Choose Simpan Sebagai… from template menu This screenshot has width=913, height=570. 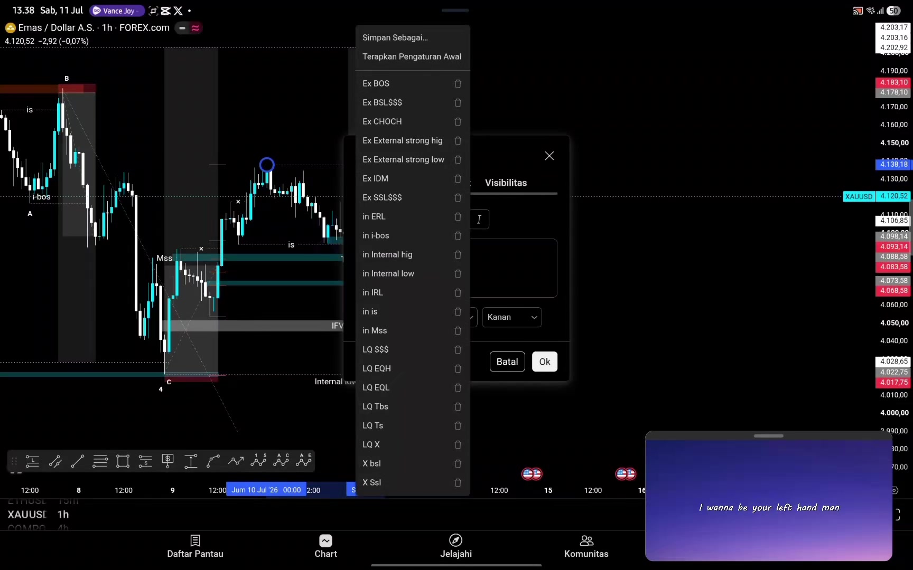click(x=413, y=37)
